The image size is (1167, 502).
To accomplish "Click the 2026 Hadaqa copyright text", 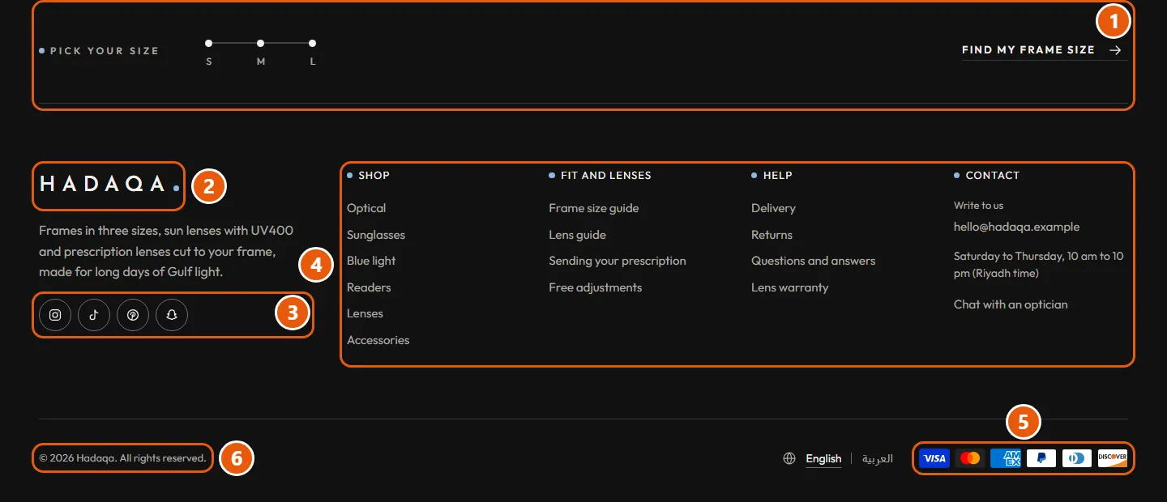I will [122, 458].
